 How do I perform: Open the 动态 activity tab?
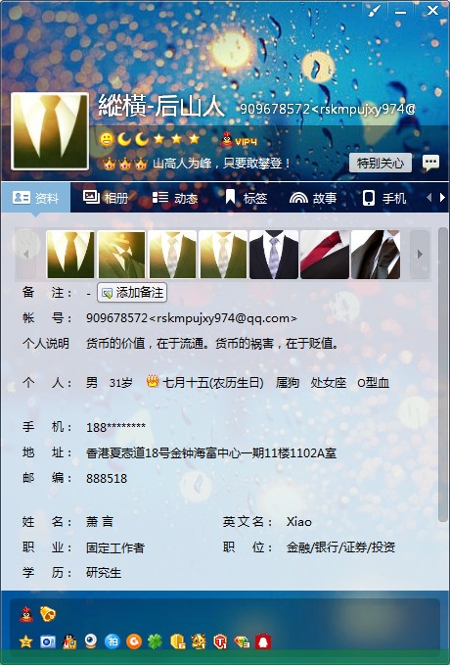point(174,198)
